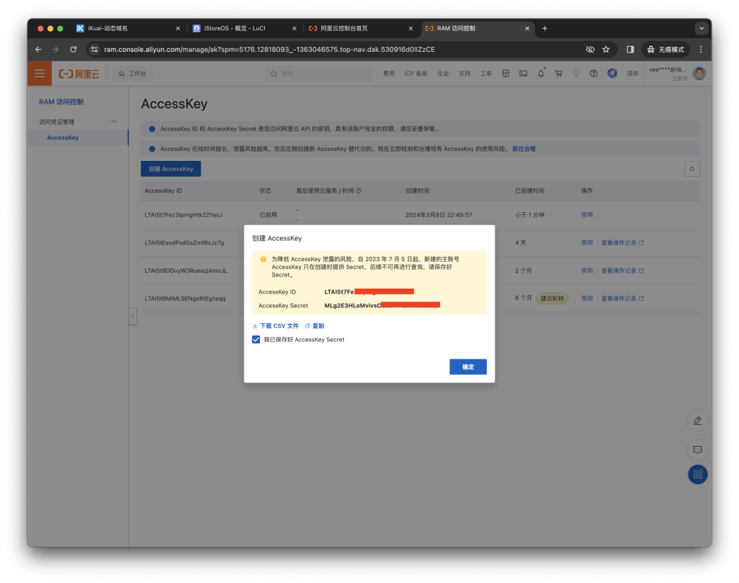This screenshot has height=583, width=739.
Task: Open the chat message floating icon
Action: tap(698, 450)
